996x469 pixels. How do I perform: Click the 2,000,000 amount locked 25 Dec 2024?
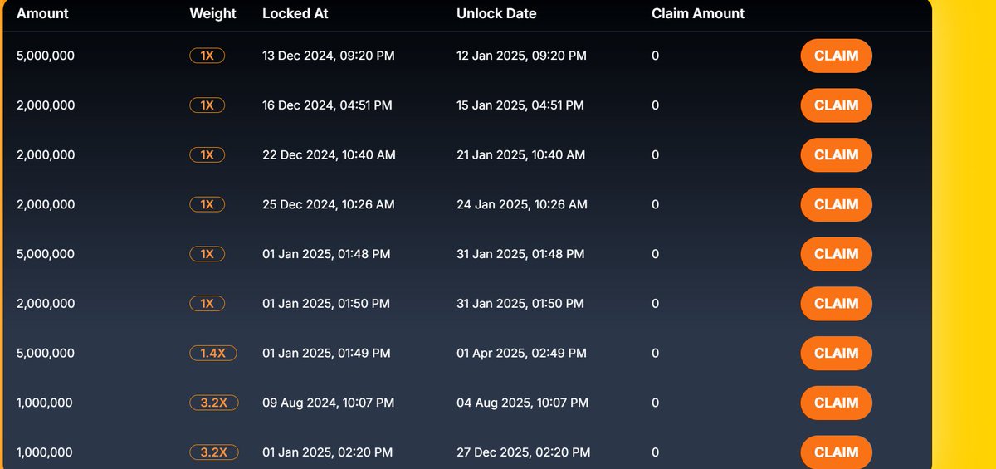(46, 204)
